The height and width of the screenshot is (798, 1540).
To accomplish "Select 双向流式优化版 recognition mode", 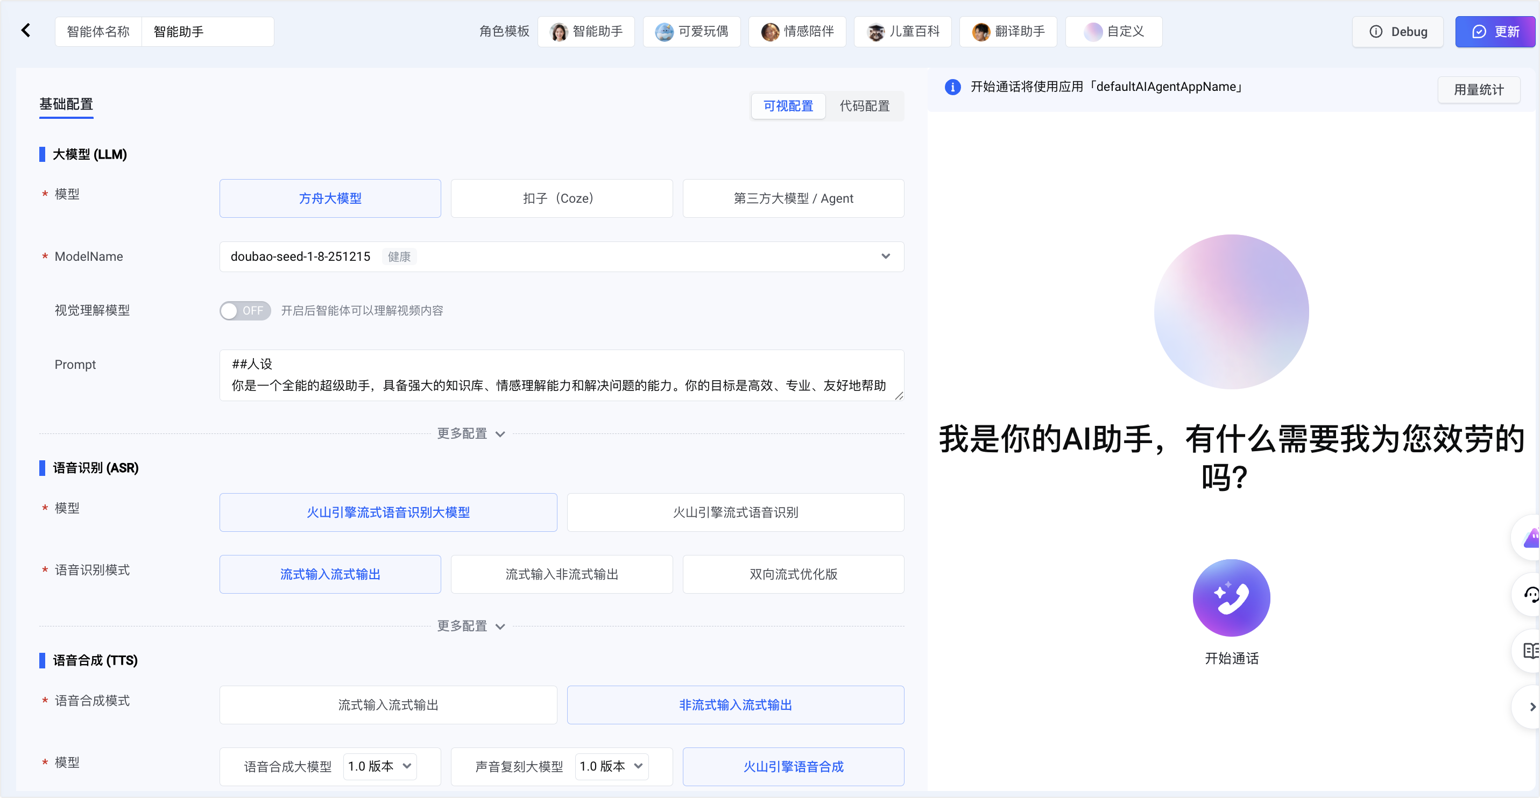I will 793,574.
